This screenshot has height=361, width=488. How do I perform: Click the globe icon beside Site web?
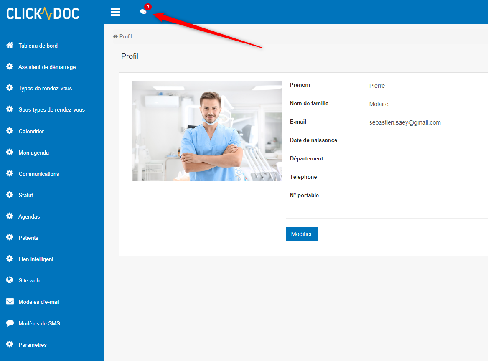tap(10, 280)
